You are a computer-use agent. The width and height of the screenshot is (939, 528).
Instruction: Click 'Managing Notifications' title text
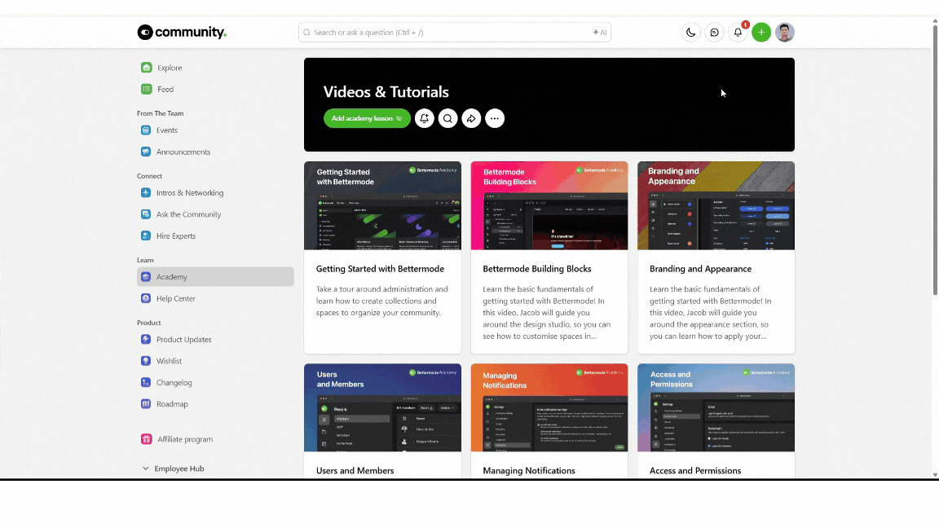pyautogui.click(x=529, y=470)
